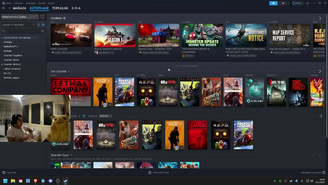Open the Yardım menu

[51, 3]
